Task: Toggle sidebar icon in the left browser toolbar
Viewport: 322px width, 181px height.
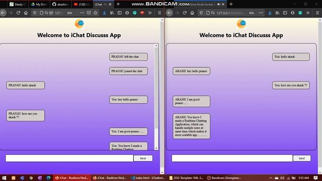Action: click(x=120, y=13)
